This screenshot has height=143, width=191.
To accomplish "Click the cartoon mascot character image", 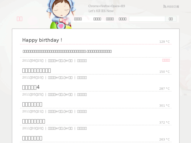I will tap(61, 14).
